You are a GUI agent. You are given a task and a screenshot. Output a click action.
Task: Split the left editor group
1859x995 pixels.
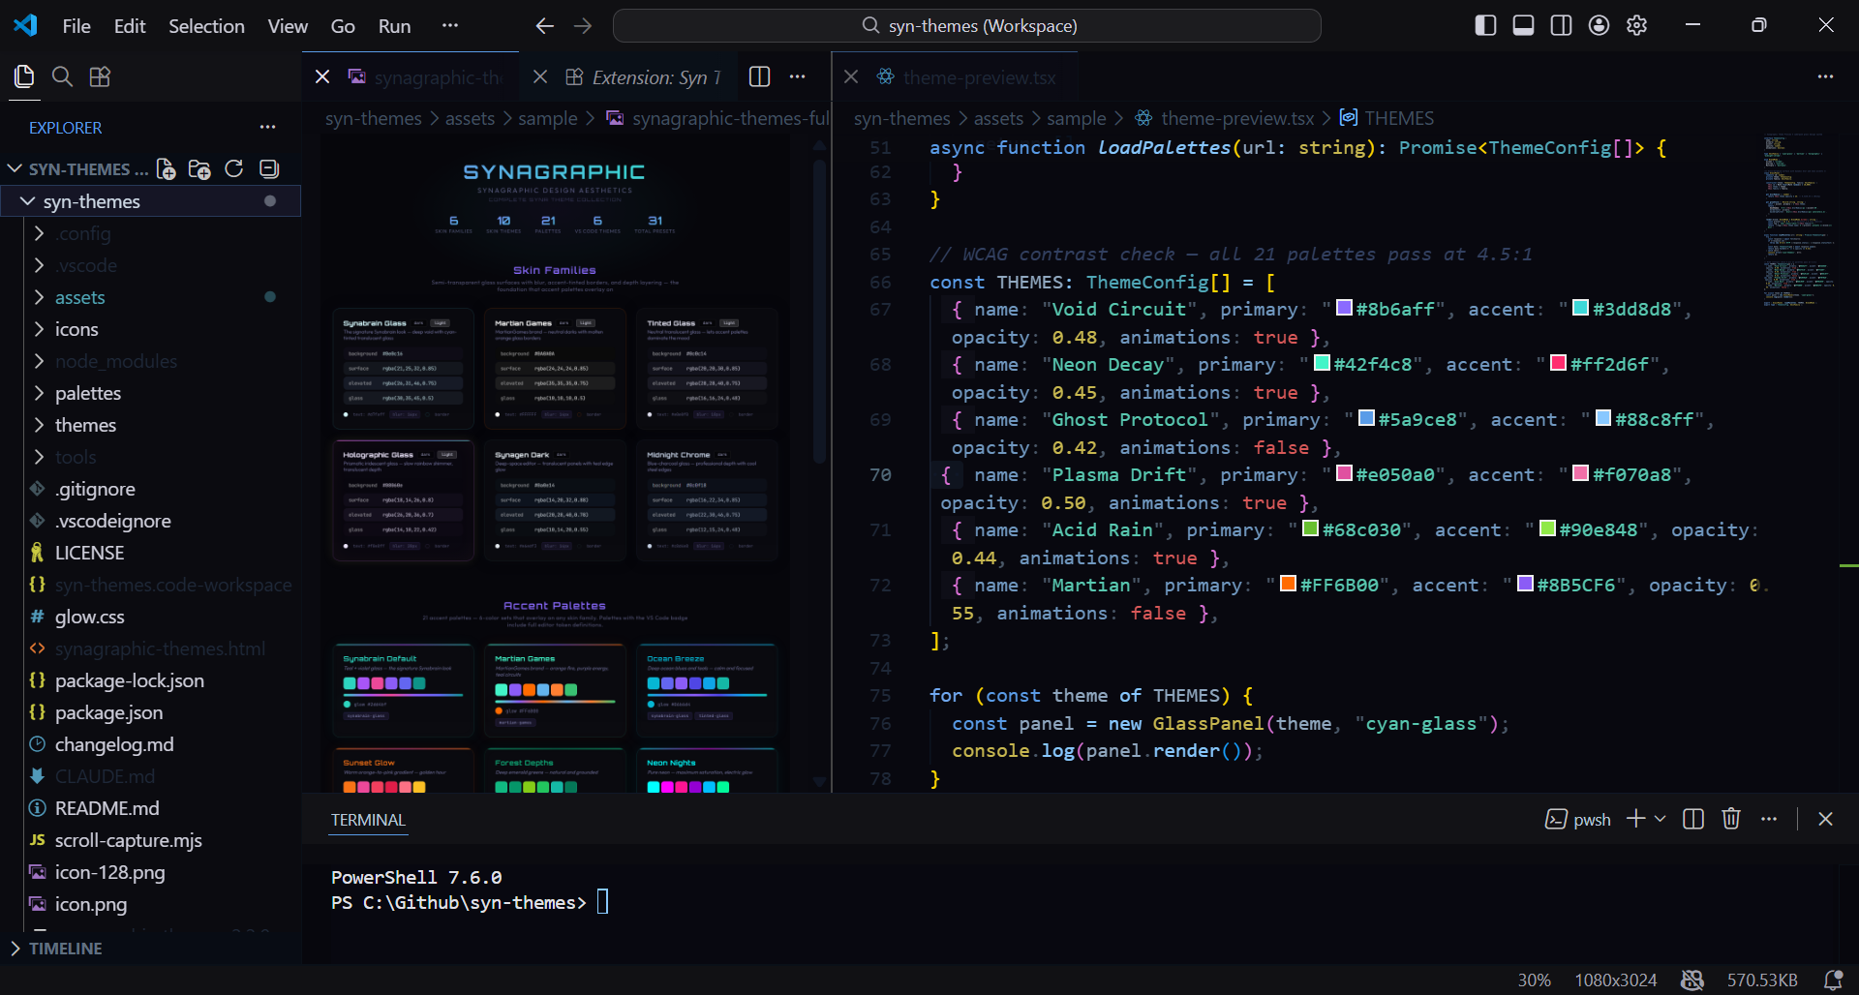pos(760,77)
